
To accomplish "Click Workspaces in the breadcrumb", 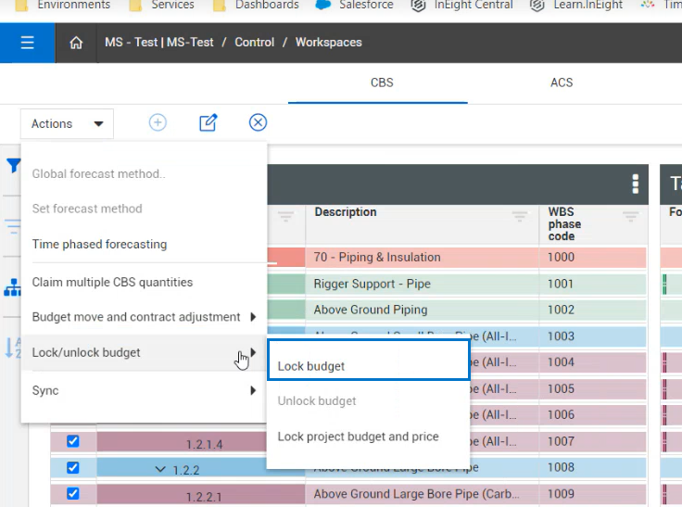I will 328,43.
